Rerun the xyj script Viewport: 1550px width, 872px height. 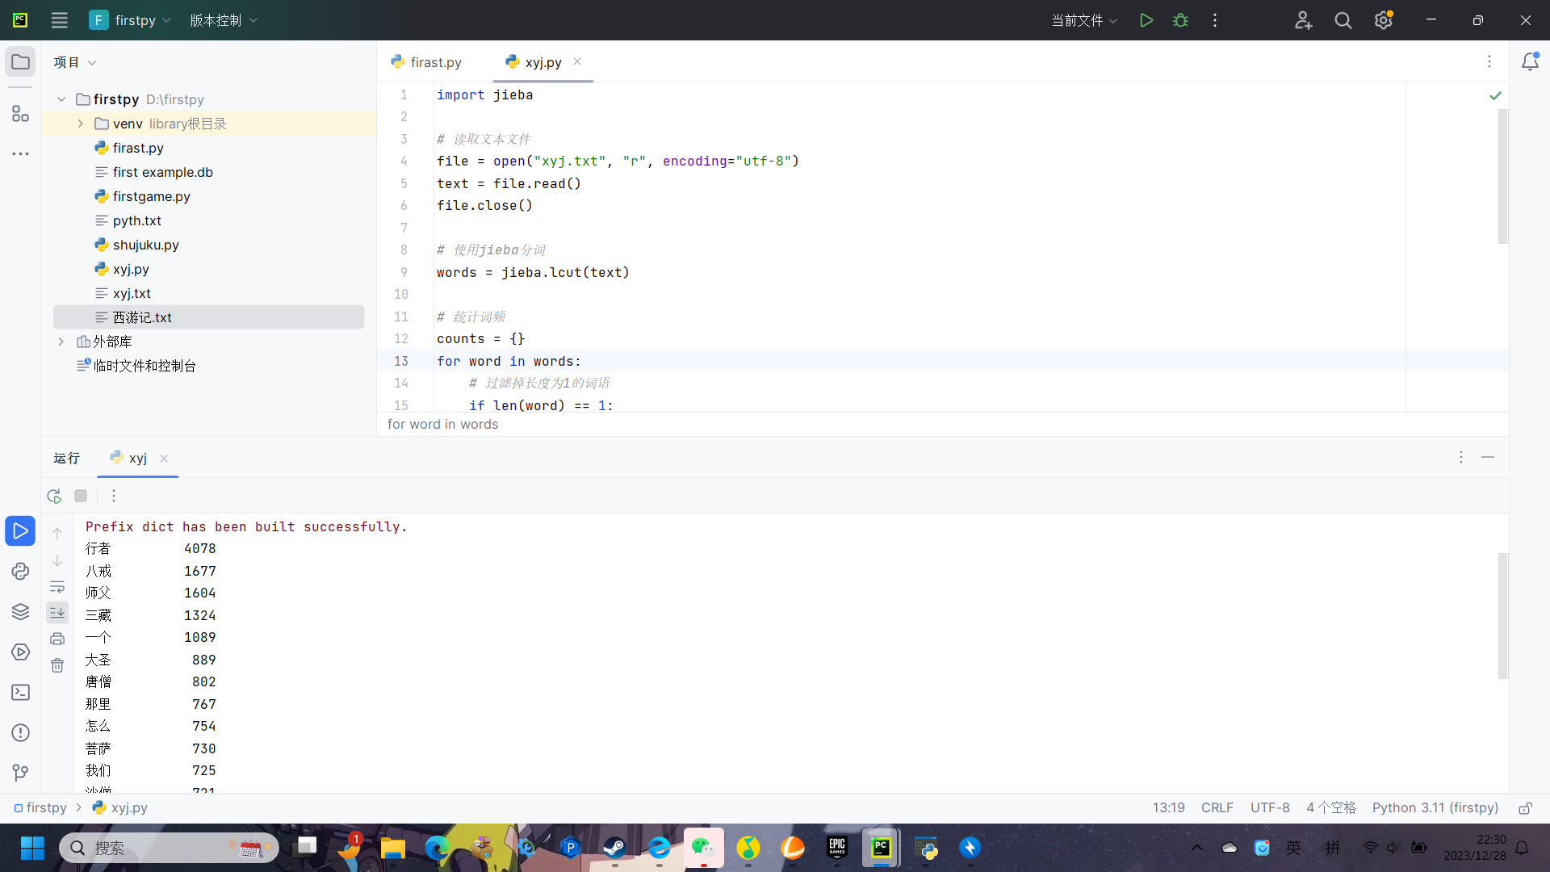54,496
